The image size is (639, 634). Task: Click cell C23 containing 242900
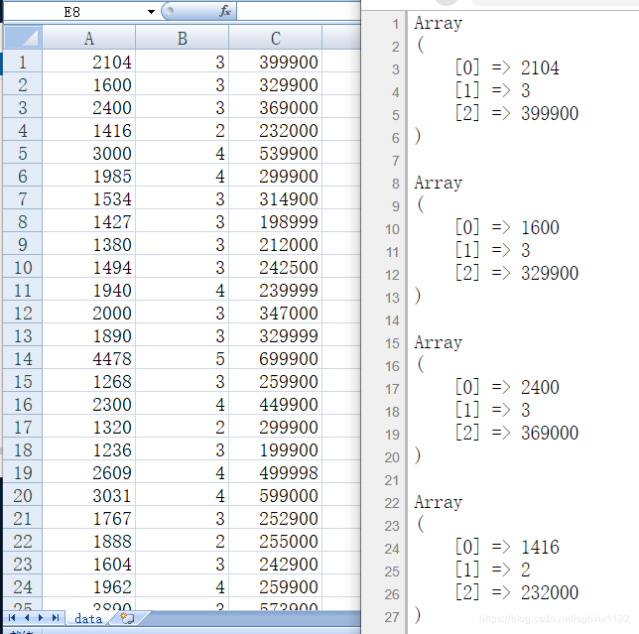pos(276,564)
